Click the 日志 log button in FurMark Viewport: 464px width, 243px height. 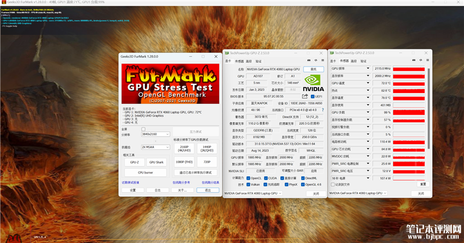pyautogui.click(x=157, y=190)
